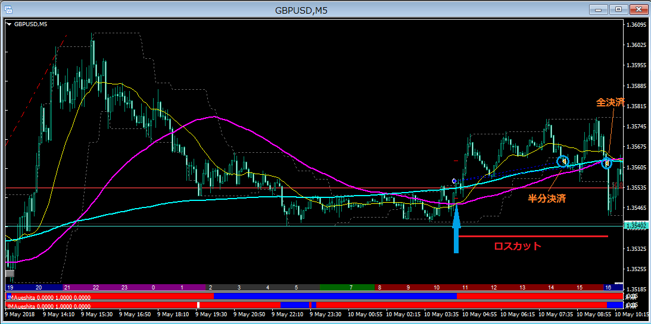
Task: Click the upper !MAueshita indicator label
Action: click(x=49, y=297)
